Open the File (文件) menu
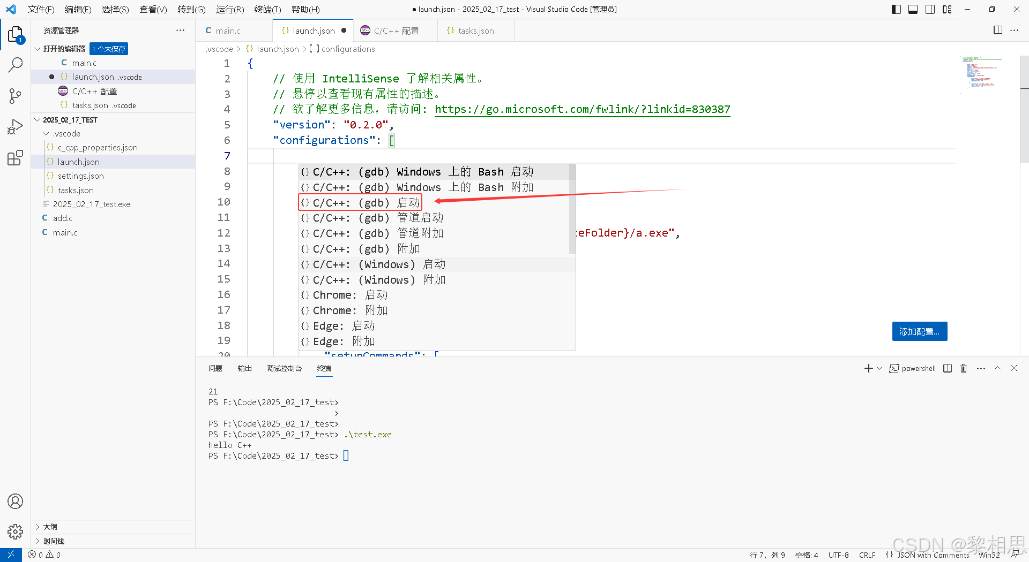Viewport: 1029px width, 562px height. pyautogui.click(x=41, y=9)
